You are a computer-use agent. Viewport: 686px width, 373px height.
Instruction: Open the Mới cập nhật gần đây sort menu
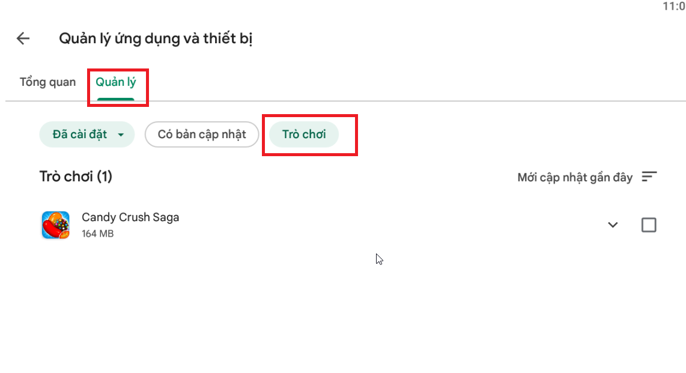coord(575,177)
